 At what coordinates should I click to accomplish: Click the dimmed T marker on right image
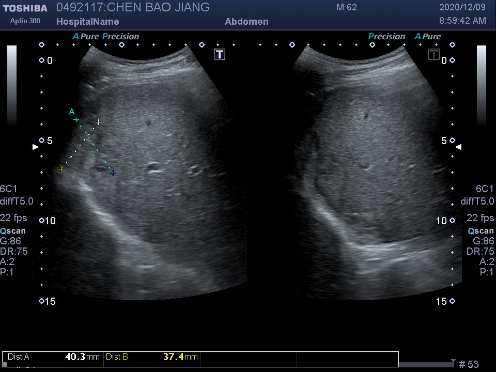tap(434, 54)
